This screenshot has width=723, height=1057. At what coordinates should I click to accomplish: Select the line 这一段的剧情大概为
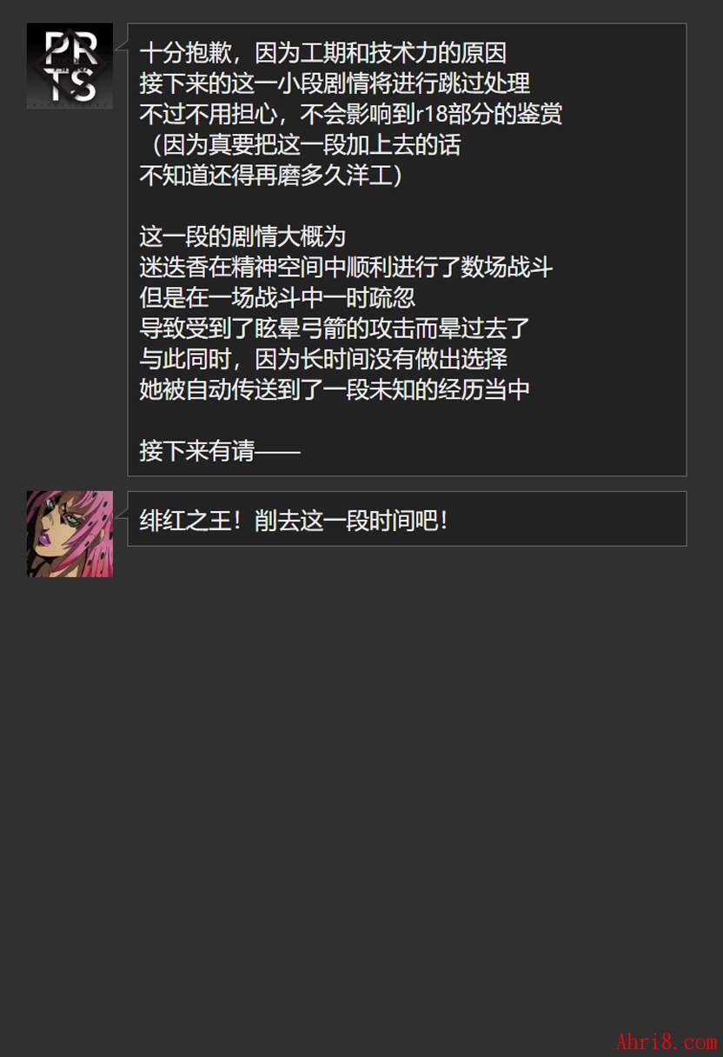point(243,236)
